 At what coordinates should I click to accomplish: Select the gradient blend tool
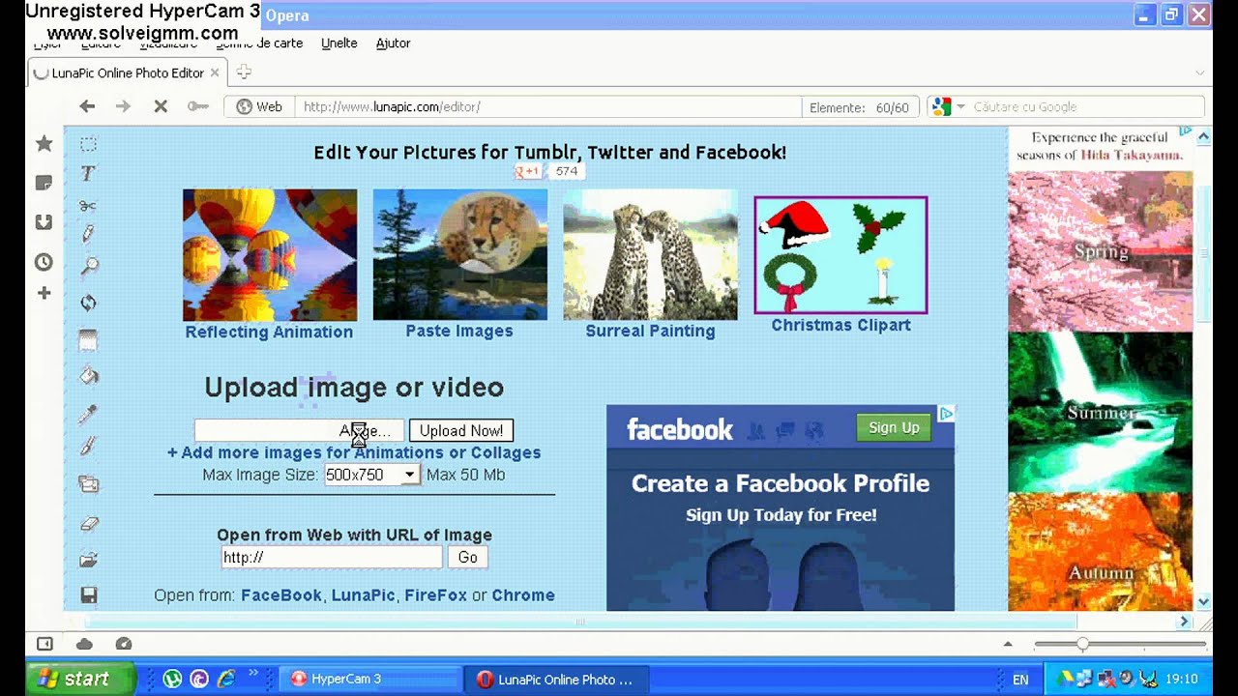pyautogui.click(x=88, y=340)
